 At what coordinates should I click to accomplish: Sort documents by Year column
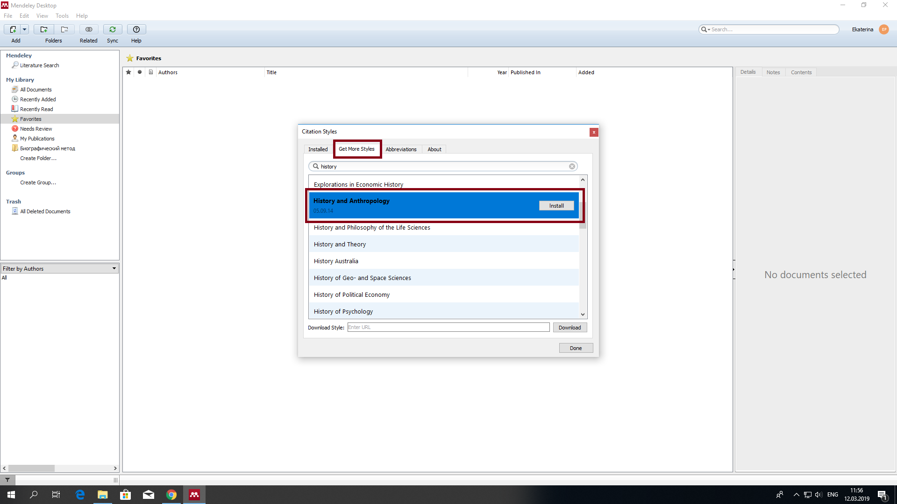[x=502, y=72]
